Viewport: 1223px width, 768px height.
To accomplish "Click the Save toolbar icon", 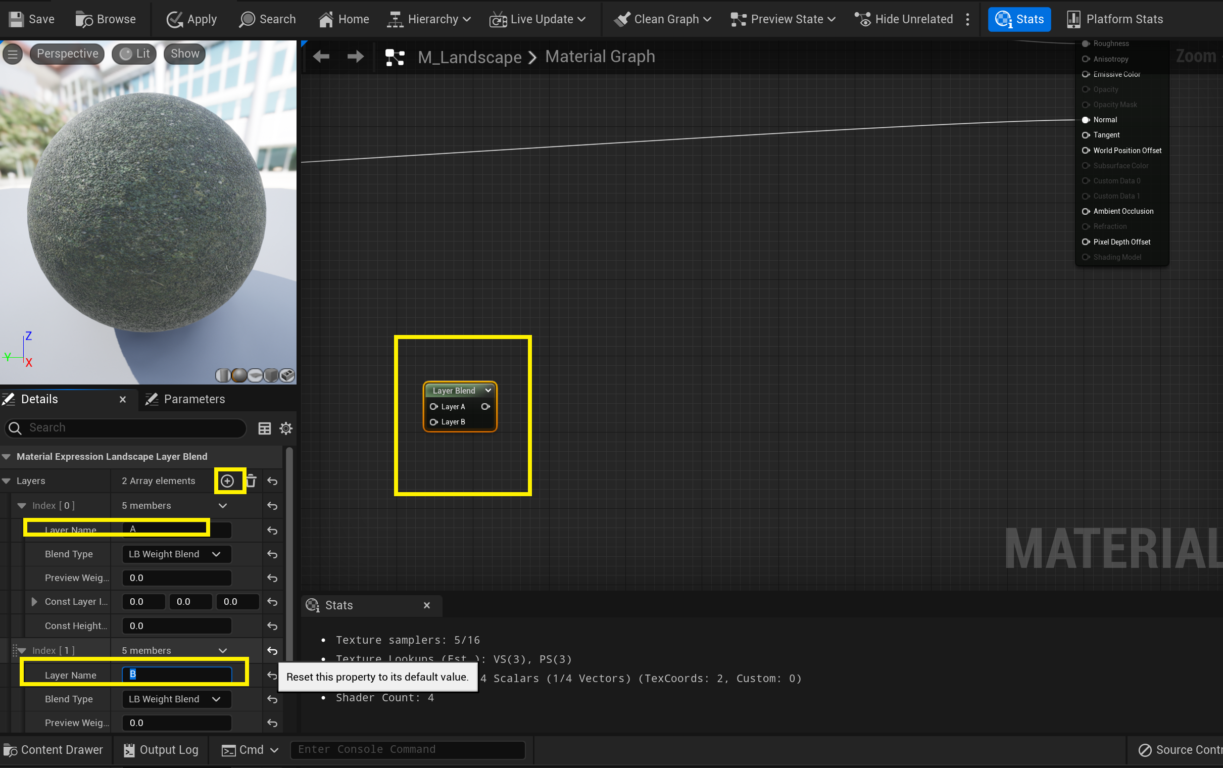I will click(x=17, y=19).
